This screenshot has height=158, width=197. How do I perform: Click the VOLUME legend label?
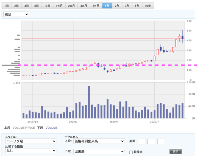pos(52,128)
